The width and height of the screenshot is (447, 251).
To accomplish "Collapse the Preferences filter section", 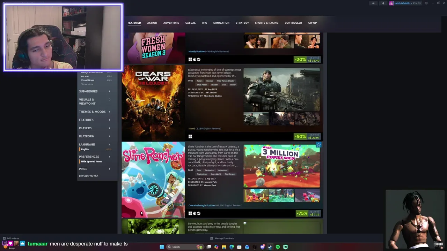I will point(95,157).
